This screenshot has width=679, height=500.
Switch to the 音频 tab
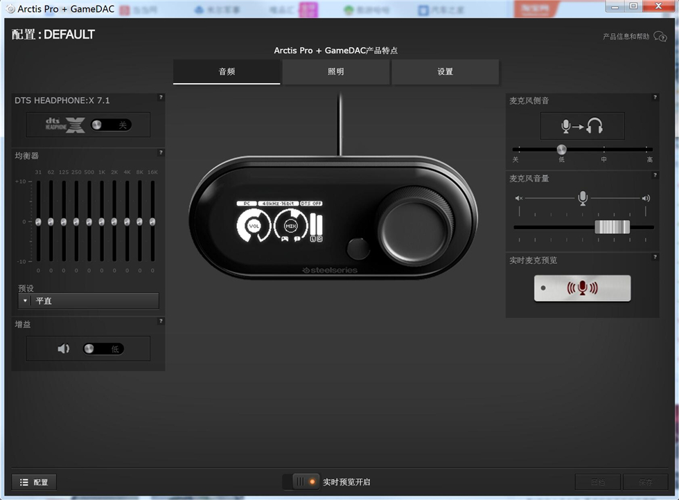click(227, 72)
